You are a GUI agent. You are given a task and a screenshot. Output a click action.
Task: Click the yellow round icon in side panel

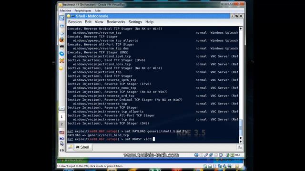point(61,68)
